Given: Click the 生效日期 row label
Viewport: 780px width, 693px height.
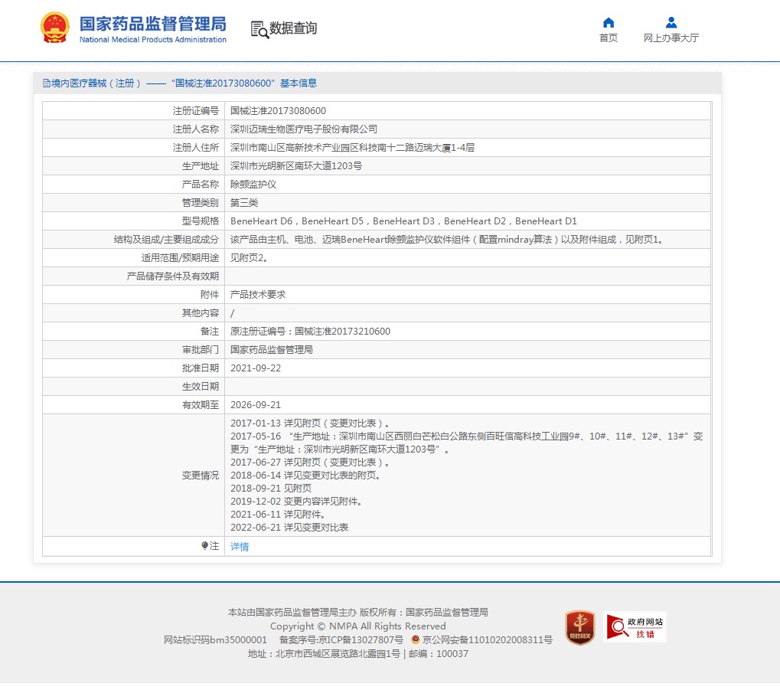Looking at the screenshot, I should pyautogui.click(x=200, y=387).
